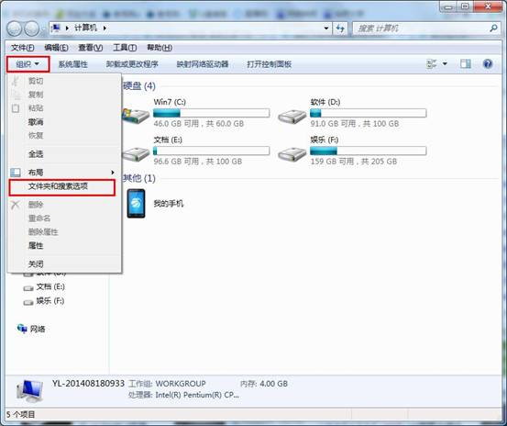507x426 pixels.
Task: Click text '91.0 GB 可用，共 100 GB'
Action: click(x=355, y=124)
